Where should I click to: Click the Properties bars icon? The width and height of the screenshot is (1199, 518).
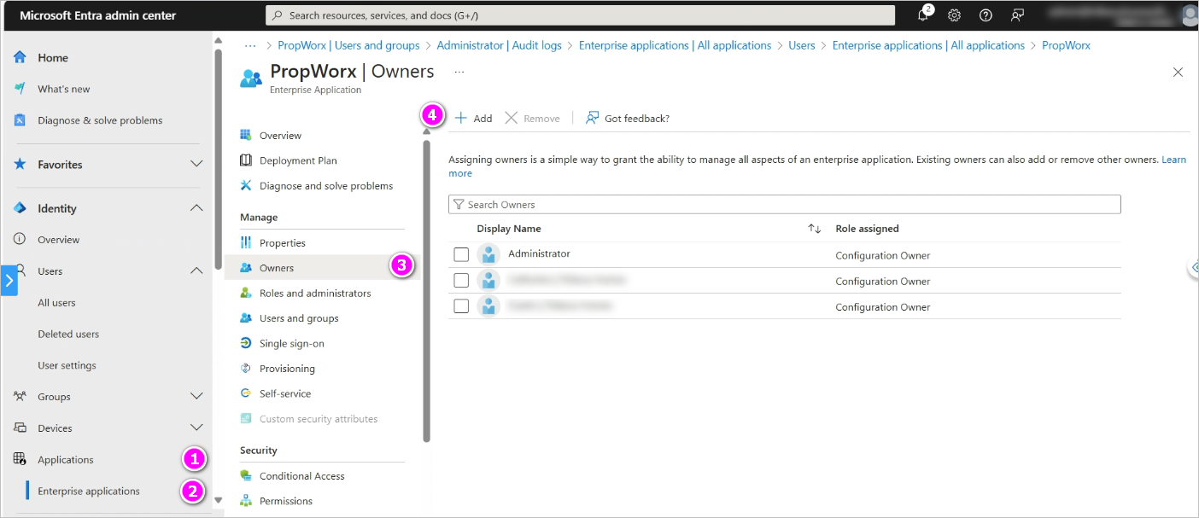click(246, 243)
